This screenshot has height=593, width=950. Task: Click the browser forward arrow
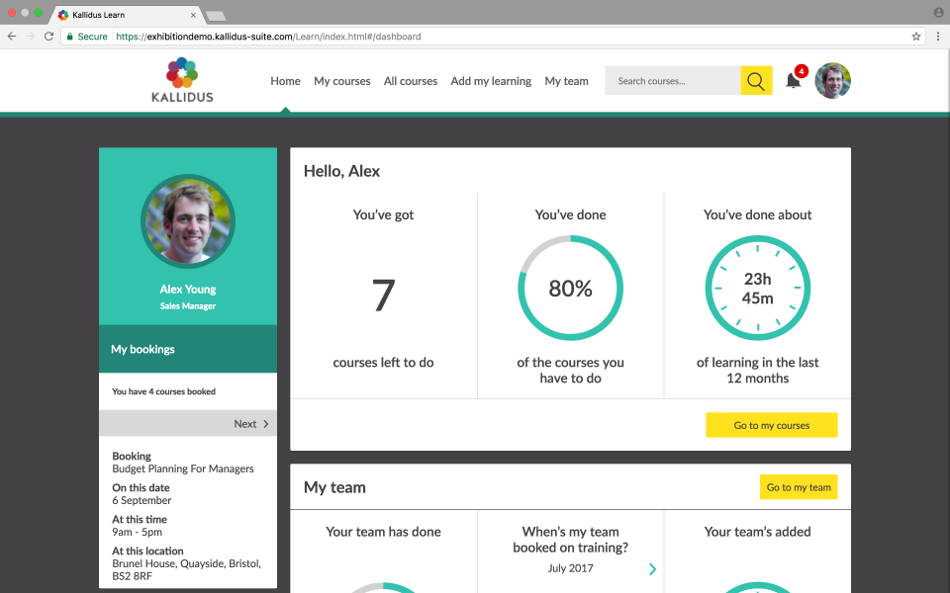pos(31,37)
